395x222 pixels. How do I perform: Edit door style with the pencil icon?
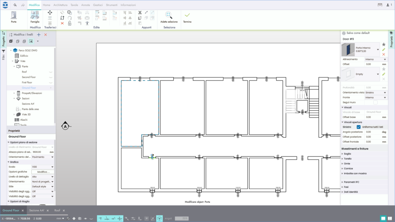383,50
